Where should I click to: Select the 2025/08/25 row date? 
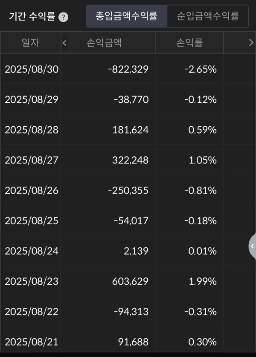[32, 220]
